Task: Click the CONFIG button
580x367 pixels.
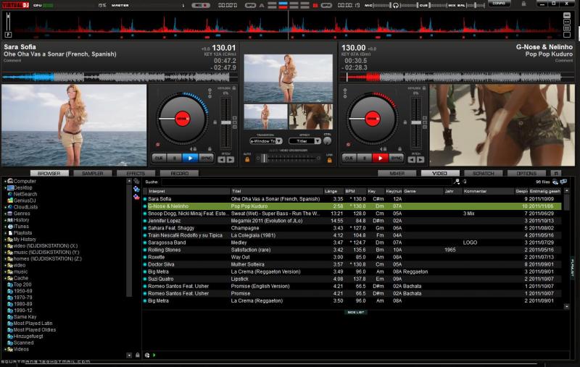Action: 499,4
